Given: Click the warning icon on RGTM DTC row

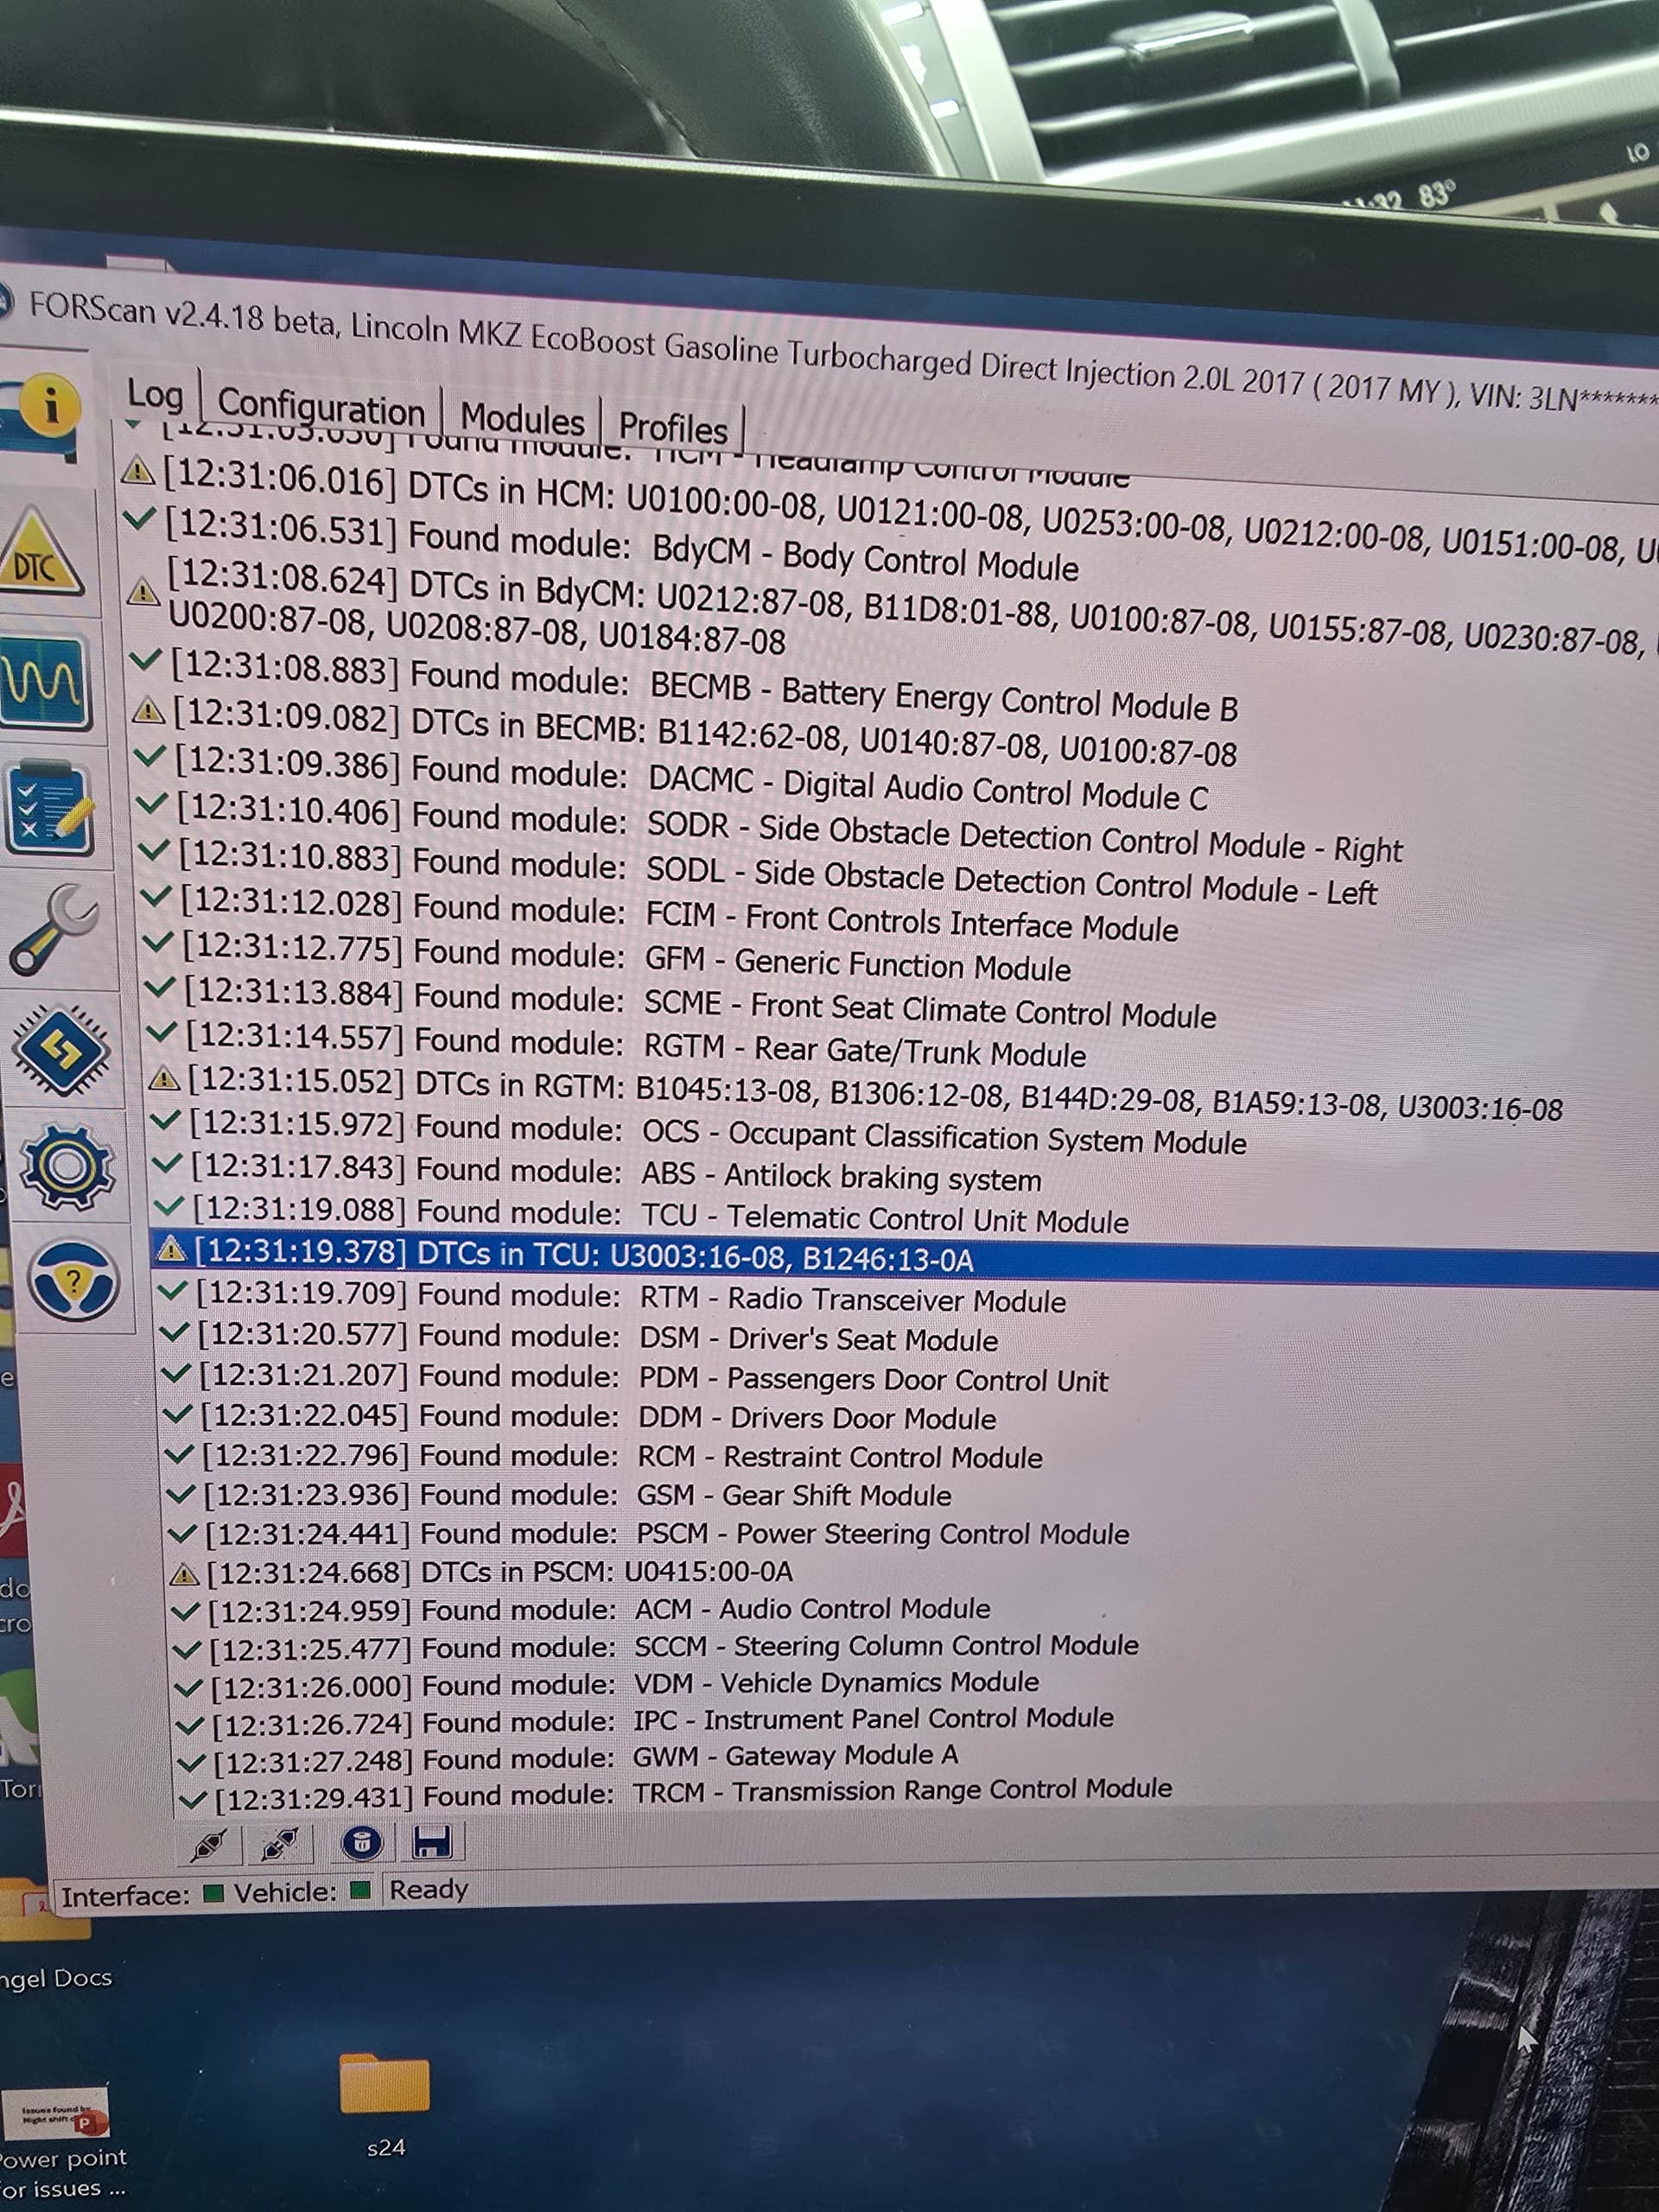Looking at the screenshot, I should (x=164, y=1080).
